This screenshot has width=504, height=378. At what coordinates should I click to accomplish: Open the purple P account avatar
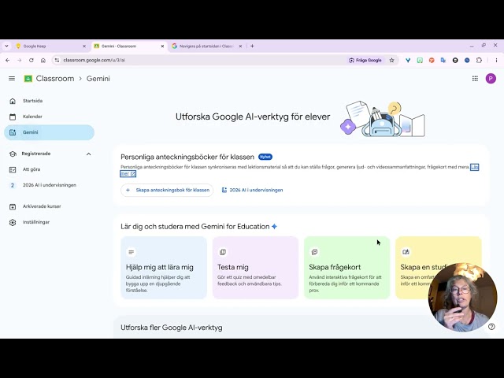click(x=491, y=79)
